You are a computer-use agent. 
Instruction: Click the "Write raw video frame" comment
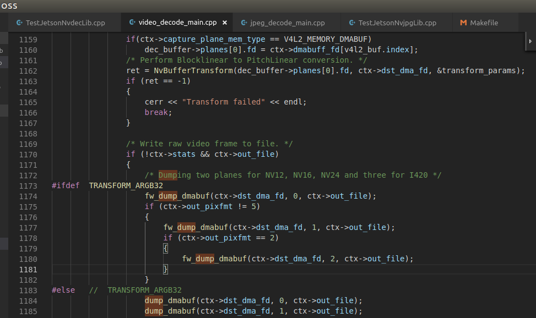click(x=209, y=144)
